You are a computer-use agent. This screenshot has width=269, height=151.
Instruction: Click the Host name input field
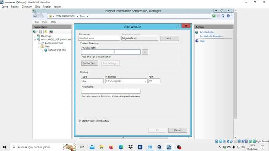pyautogui.click(x=111, y=91)
